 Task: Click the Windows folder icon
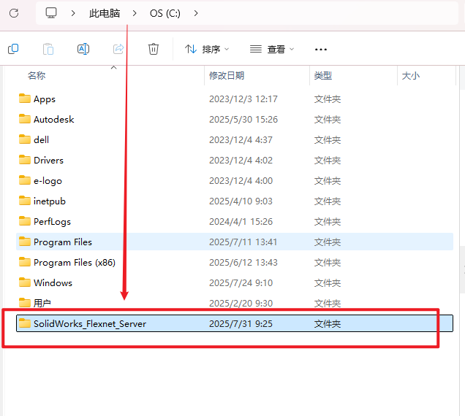click(x=25, y=282)
